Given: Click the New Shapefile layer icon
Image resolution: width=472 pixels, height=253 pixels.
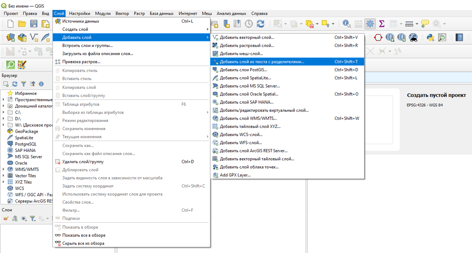Looking at the screenshot, I should [x=34, y=37].
